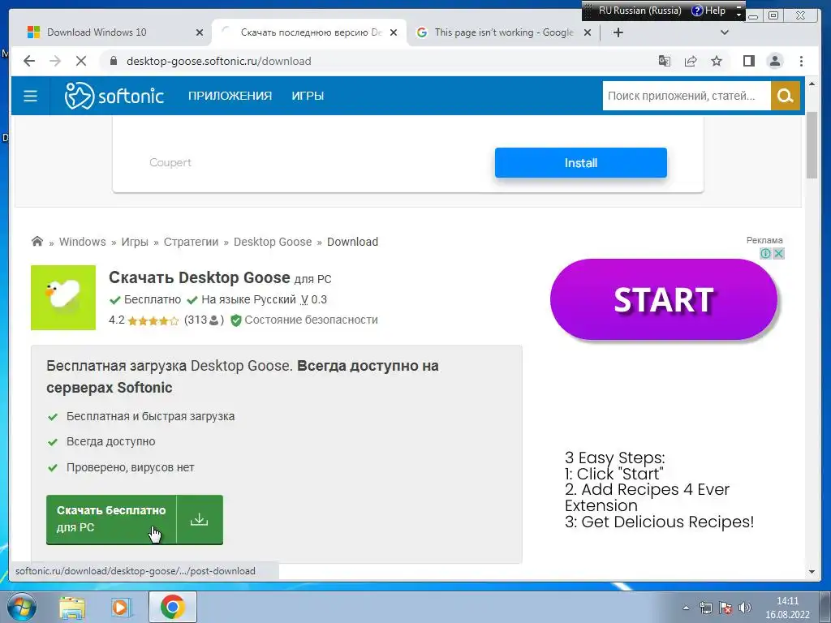This screenshot has width=831, height=623.
Task: Open the tab search chevron dropdown
Action: click(x=725, y=32)
